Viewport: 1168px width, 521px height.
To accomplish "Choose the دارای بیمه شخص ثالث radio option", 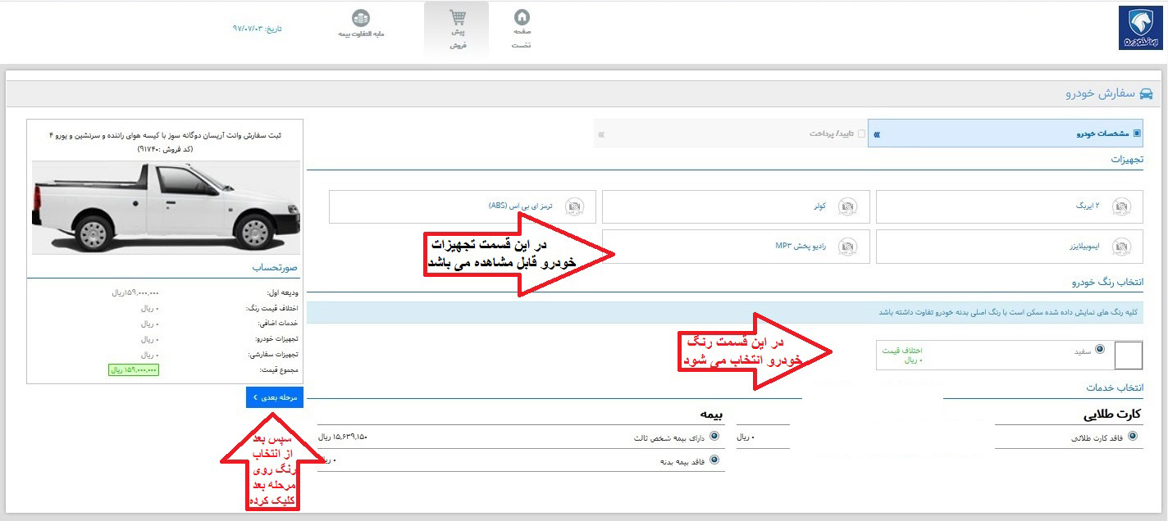I will point(714,436).
